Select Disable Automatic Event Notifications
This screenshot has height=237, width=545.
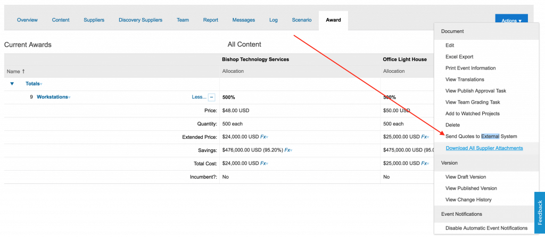coord(486,228)
